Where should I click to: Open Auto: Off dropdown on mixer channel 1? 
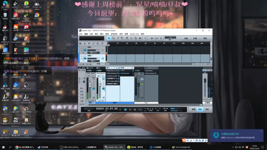pyautogui.click(x=91, y=101)
